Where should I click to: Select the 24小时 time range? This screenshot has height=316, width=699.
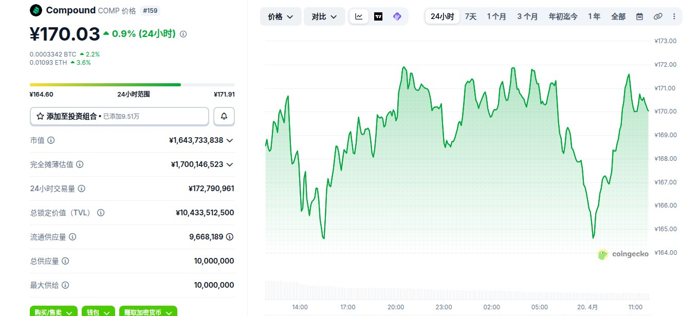(442, 16)
